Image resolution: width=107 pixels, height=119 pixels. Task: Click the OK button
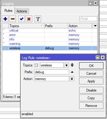click(91, 66)
